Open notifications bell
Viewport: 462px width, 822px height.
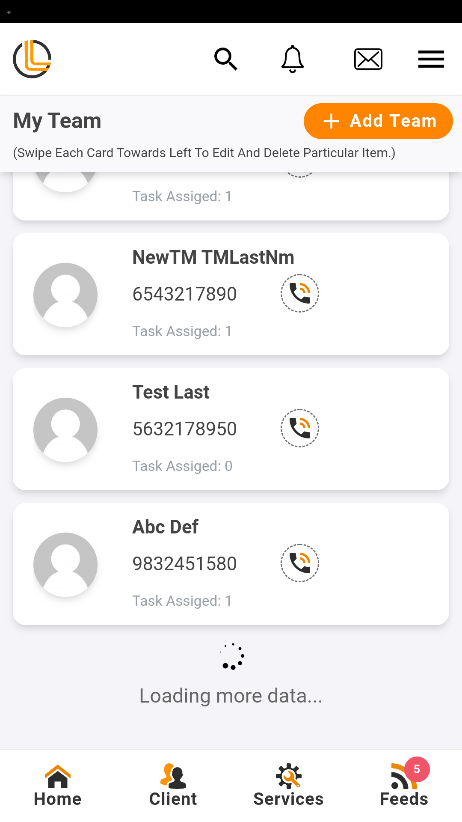[x=293, y=59]
